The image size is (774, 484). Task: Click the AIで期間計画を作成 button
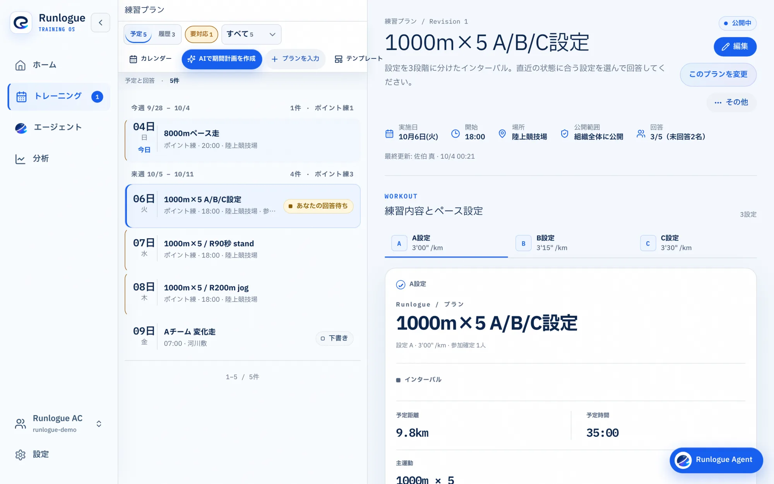pyautogui.click(x=222, y=59)
